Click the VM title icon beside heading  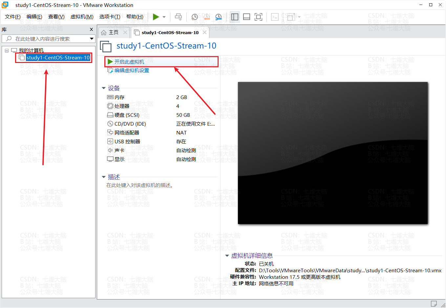[x=106, y=46]
